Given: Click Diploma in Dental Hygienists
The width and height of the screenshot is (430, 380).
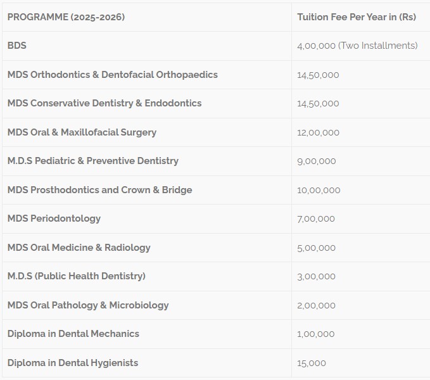Looking at the screenshot, I should (x=73, y=363).
